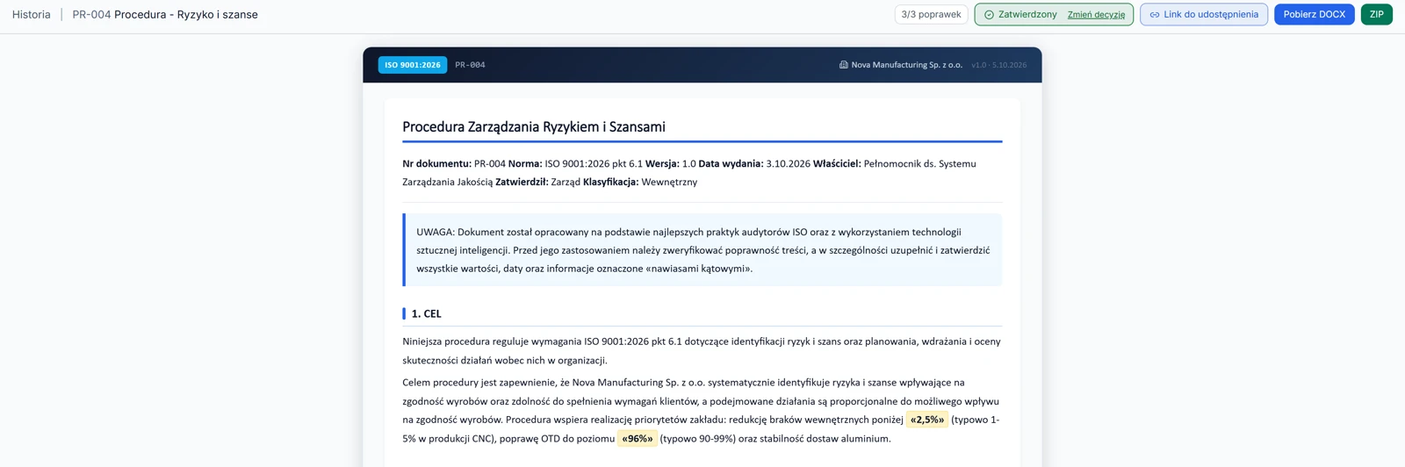Click the '1. CEL' section heading
1405x467 pixels.
click(x=427, y=313)
